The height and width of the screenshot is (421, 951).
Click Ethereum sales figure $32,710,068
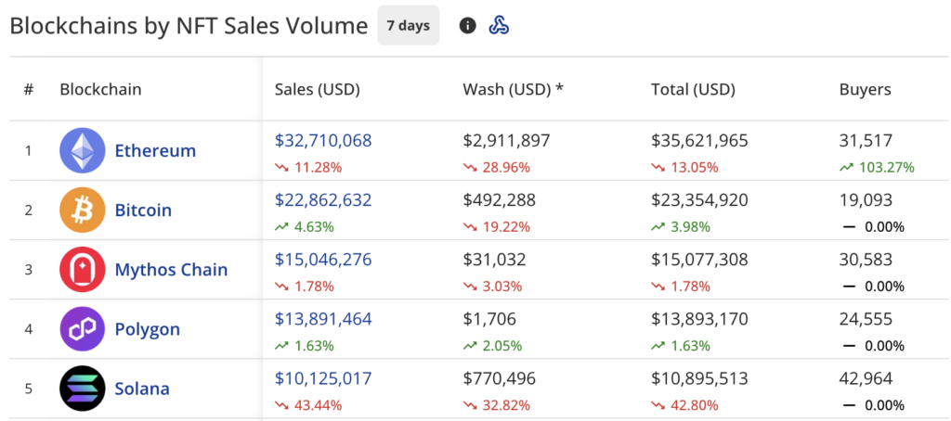[323, 141]
